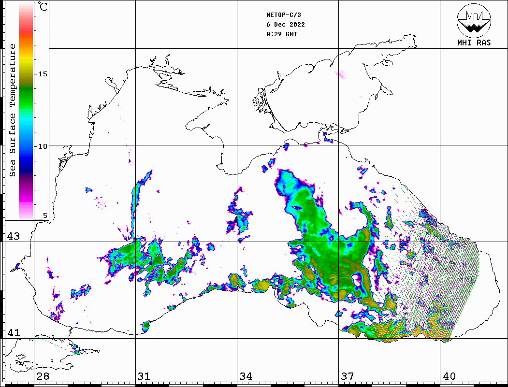
Task: Click the latitude label 43
Action: 13,236
